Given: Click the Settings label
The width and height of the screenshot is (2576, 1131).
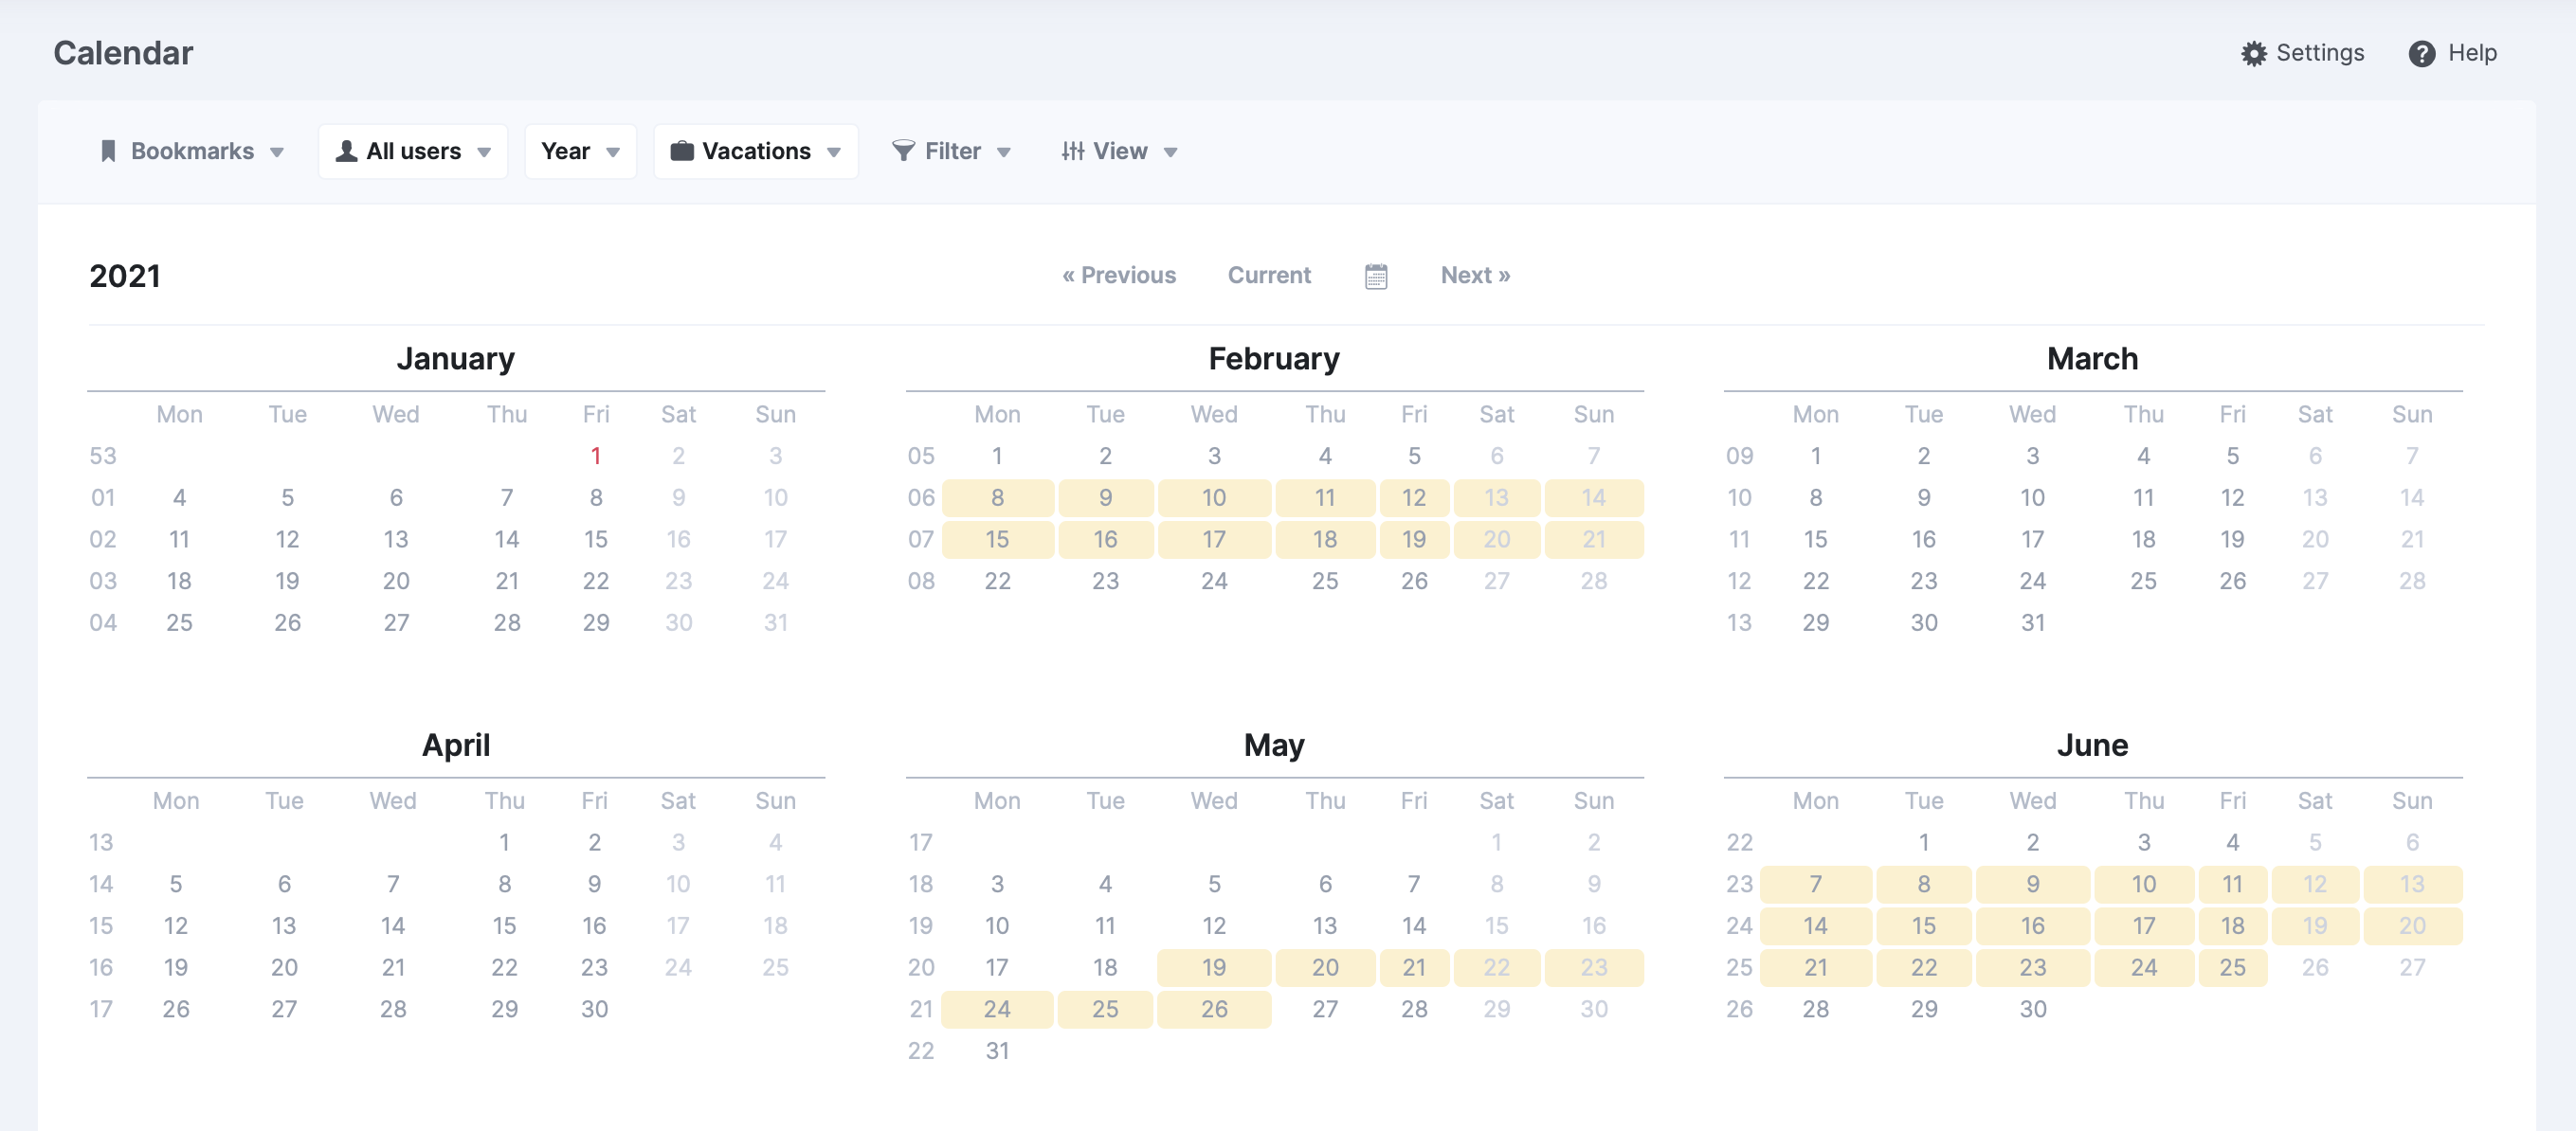Looking at the screenshot, I should pyautogui.click(x=2320, y=53).
